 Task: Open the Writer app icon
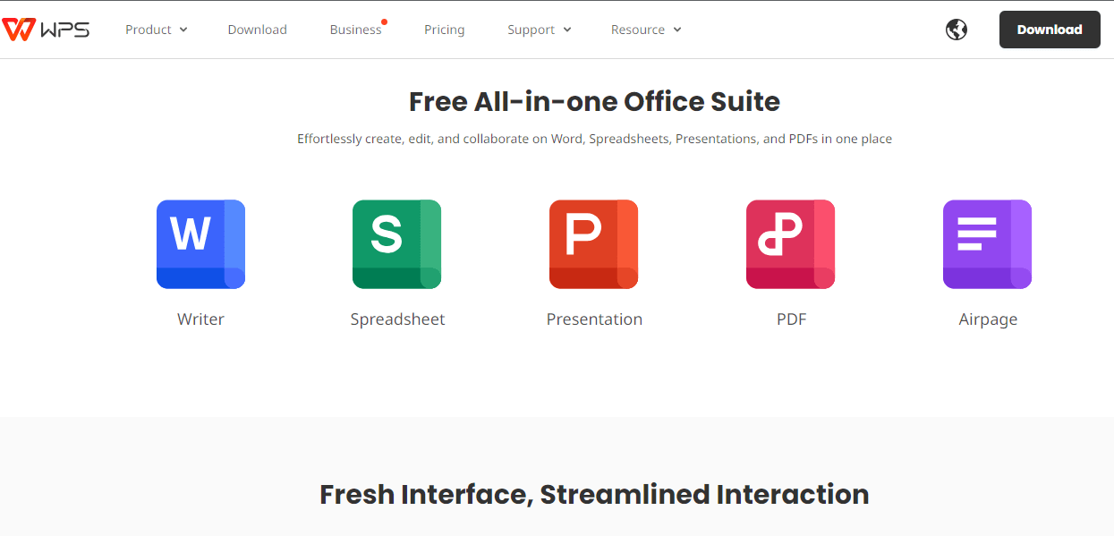(200, 243)
